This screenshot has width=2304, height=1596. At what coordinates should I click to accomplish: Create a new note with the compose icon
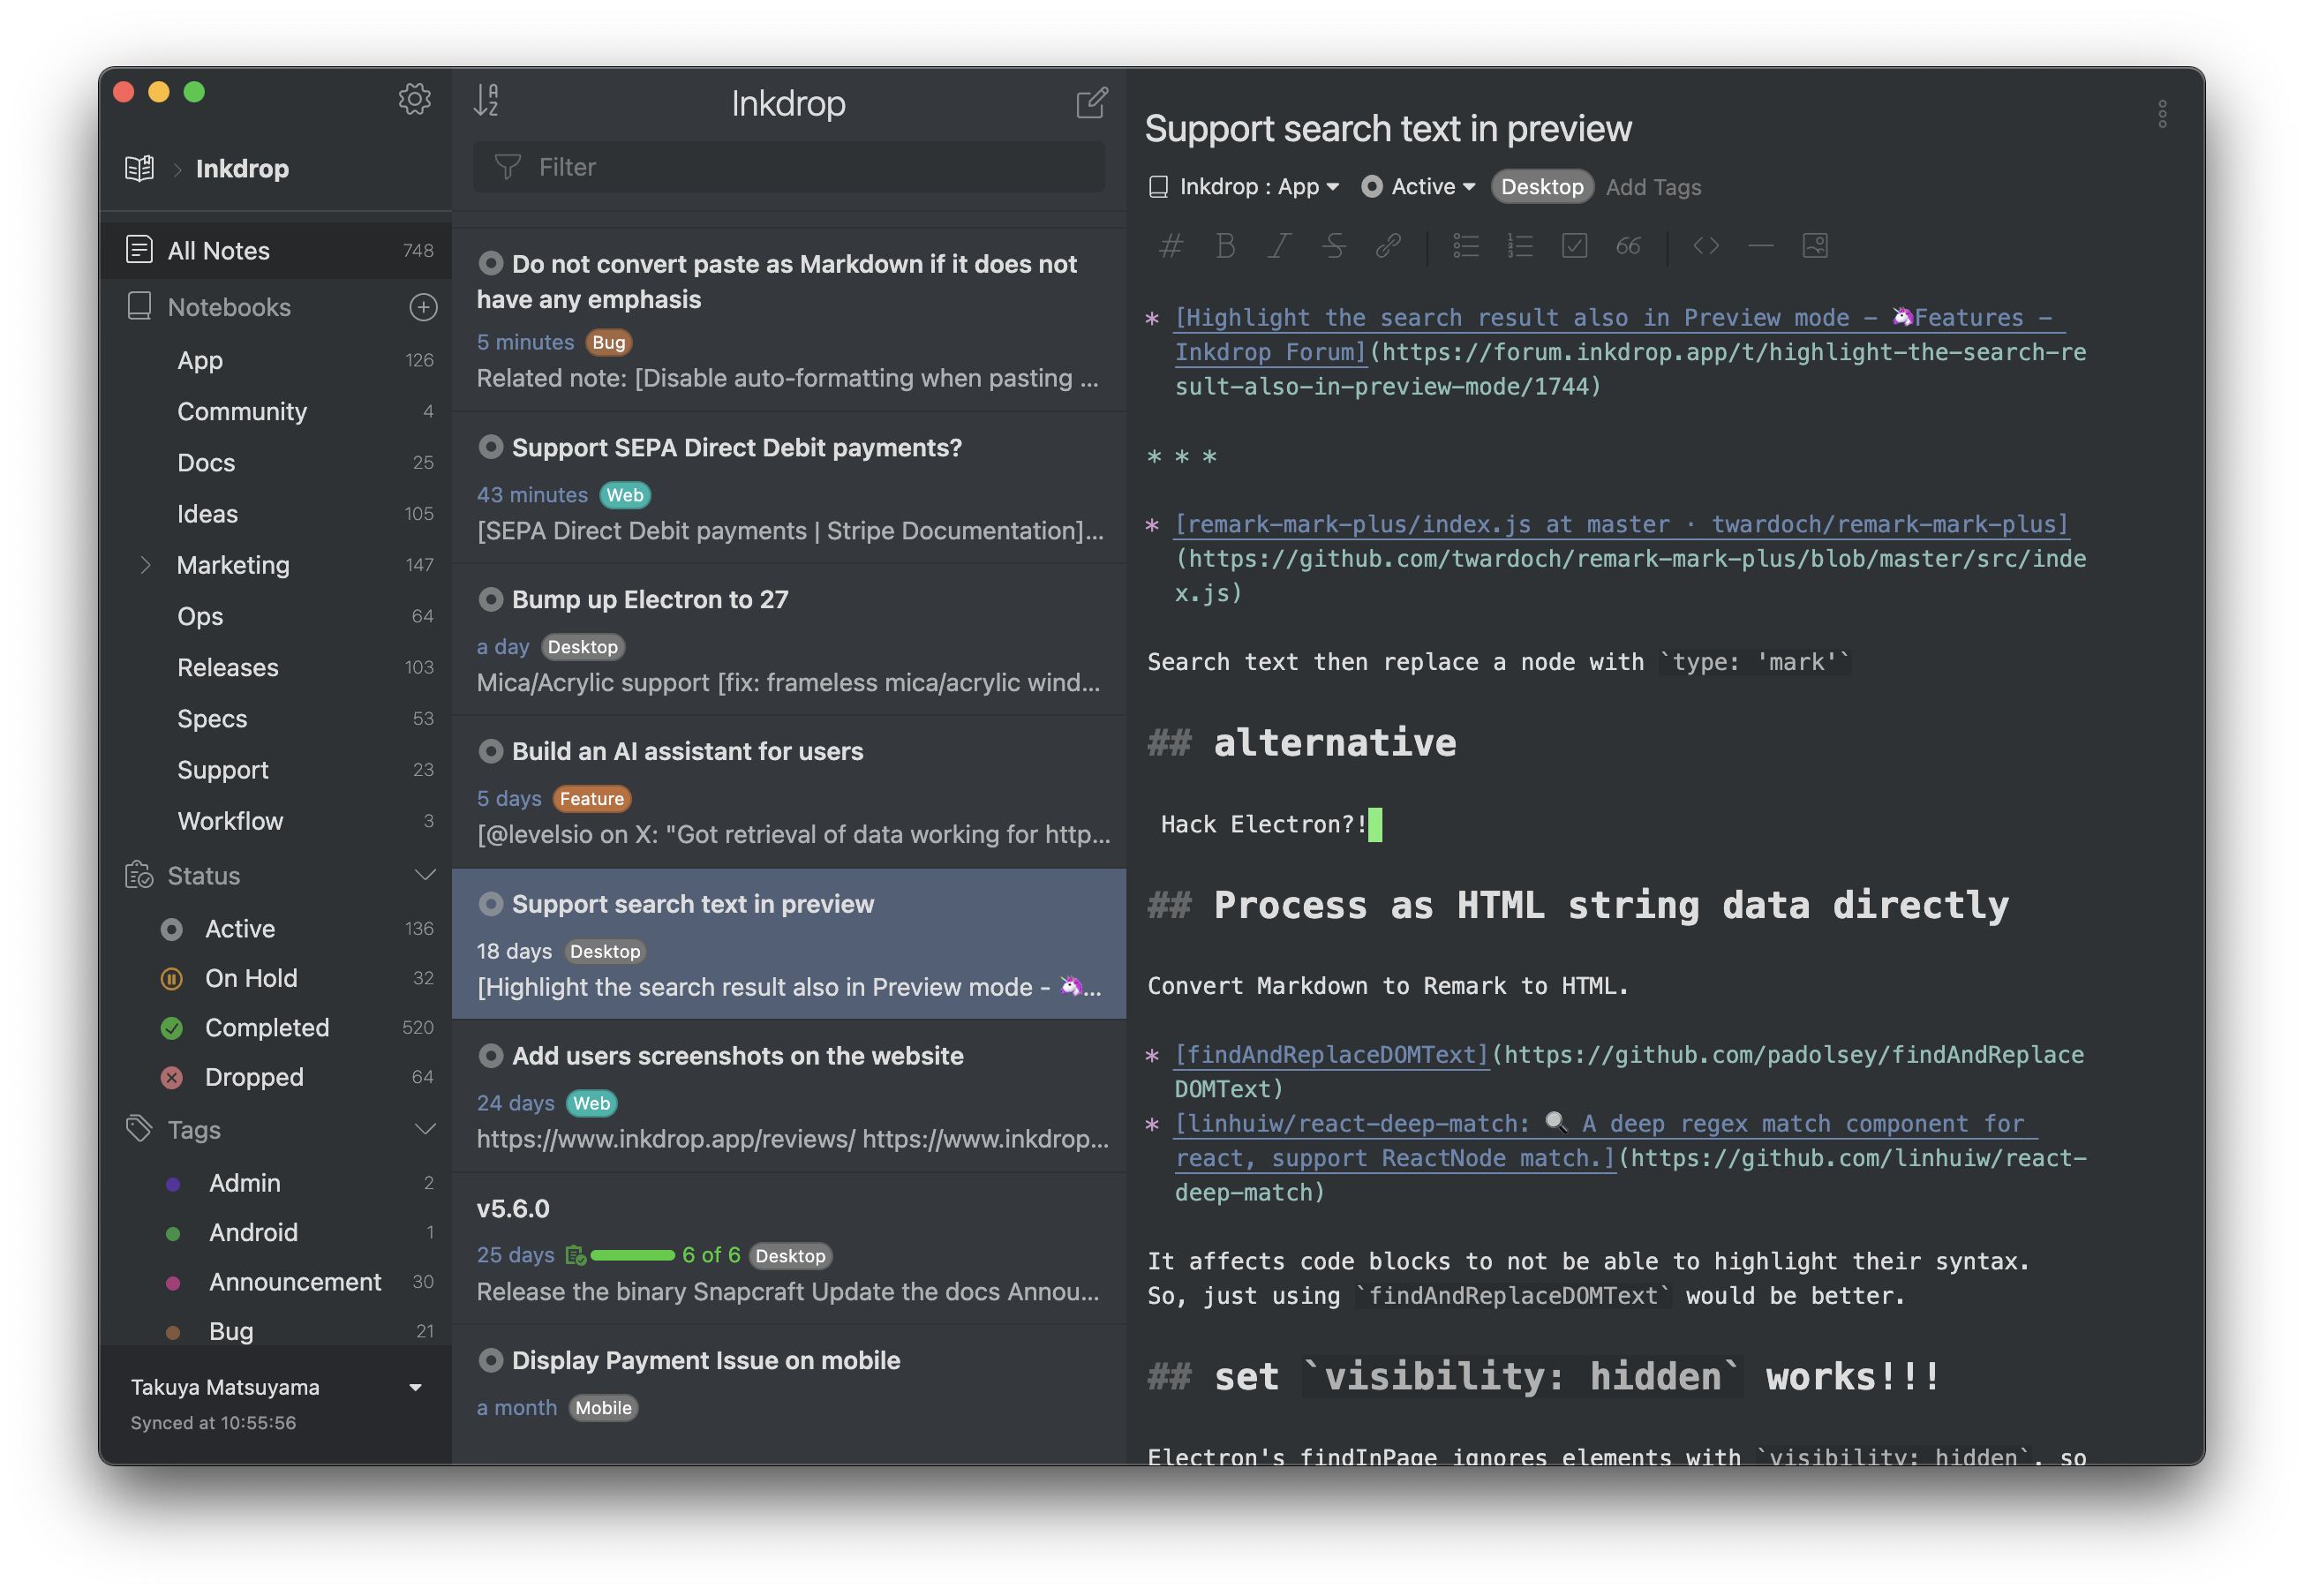(x=1091, y=102)
